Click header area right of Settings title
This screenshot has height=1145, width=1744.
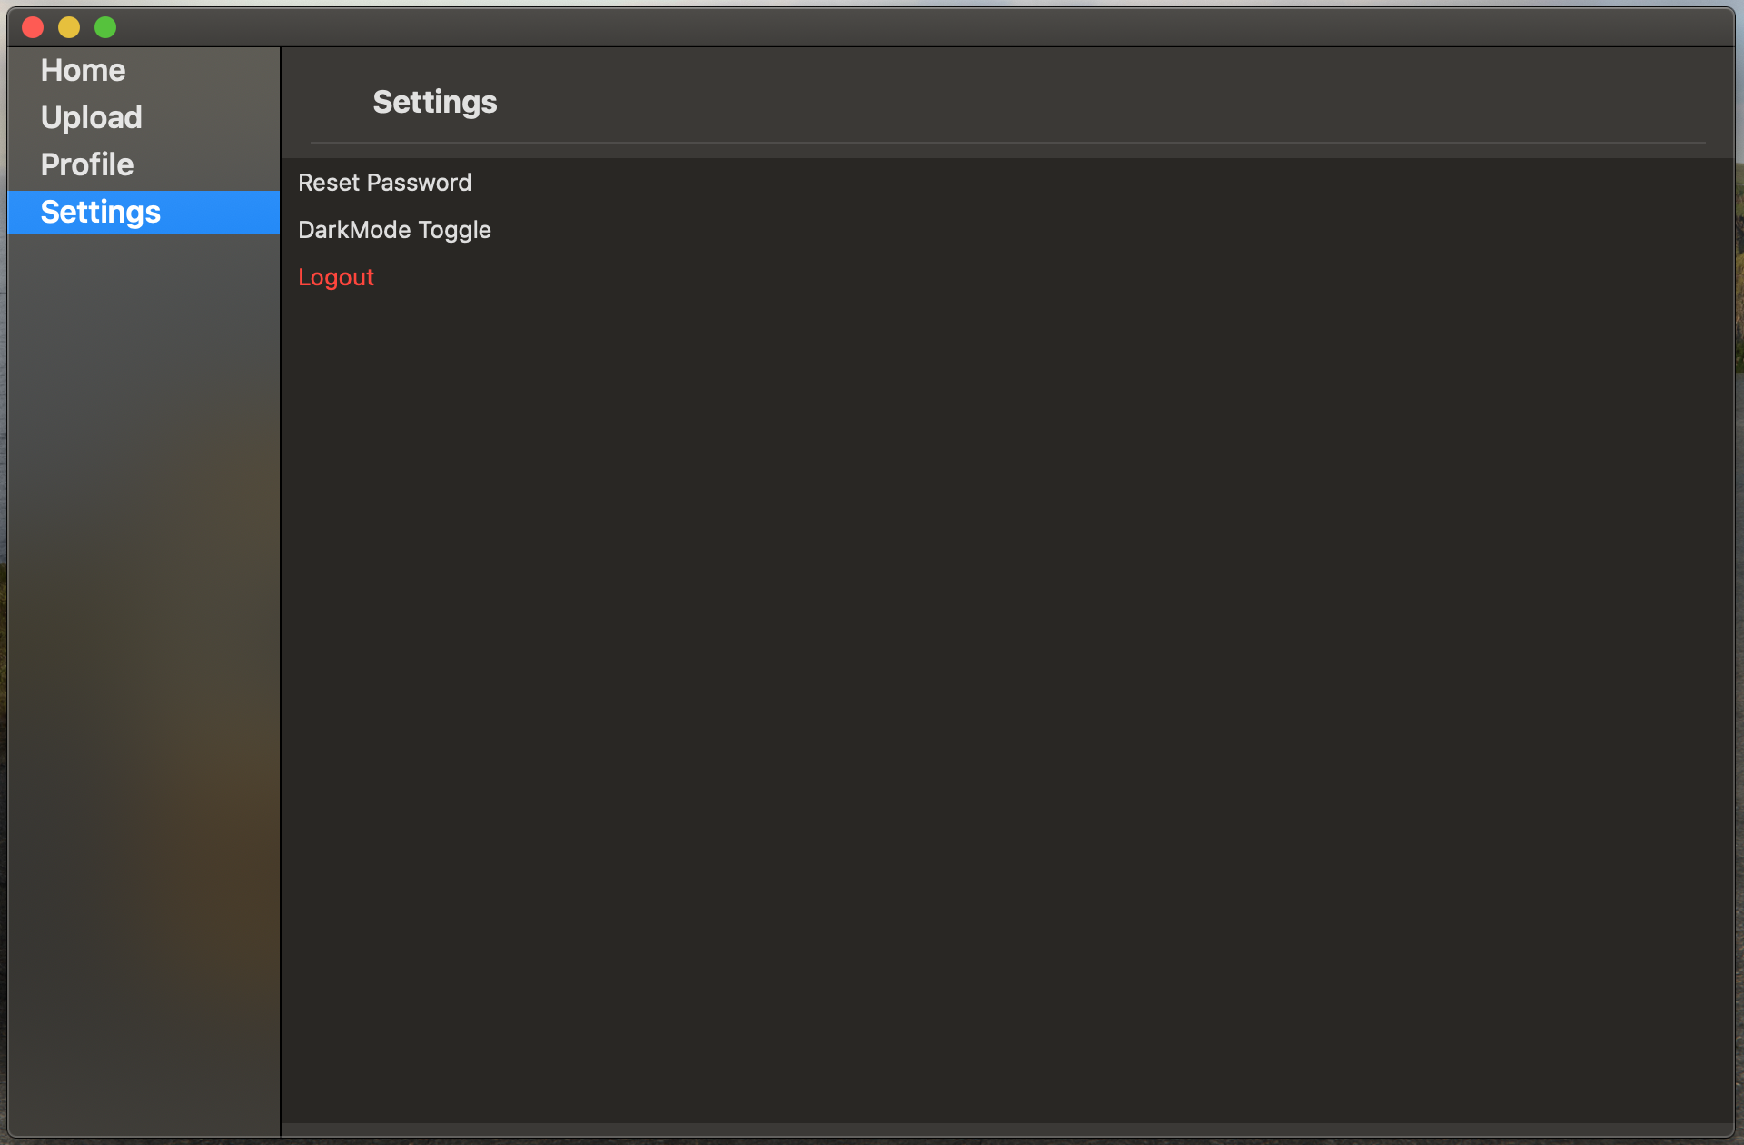[1090, 100]
